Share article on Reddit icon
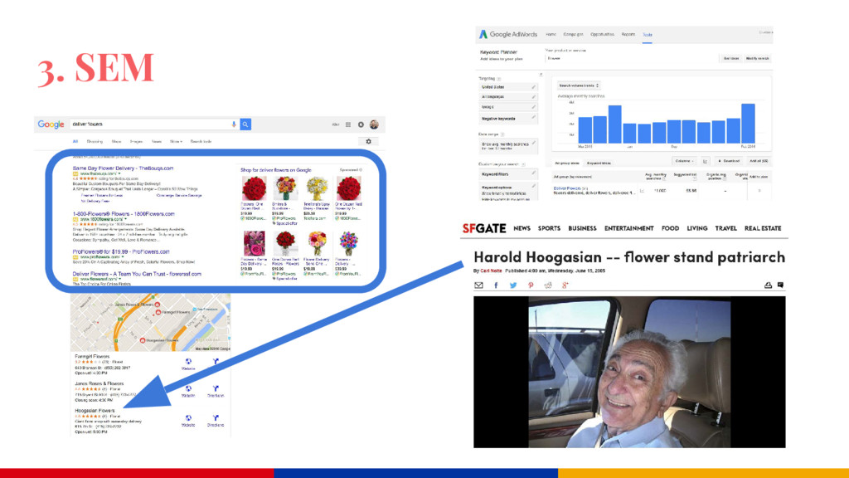This screenshot has width=849, height=478. 548,285
